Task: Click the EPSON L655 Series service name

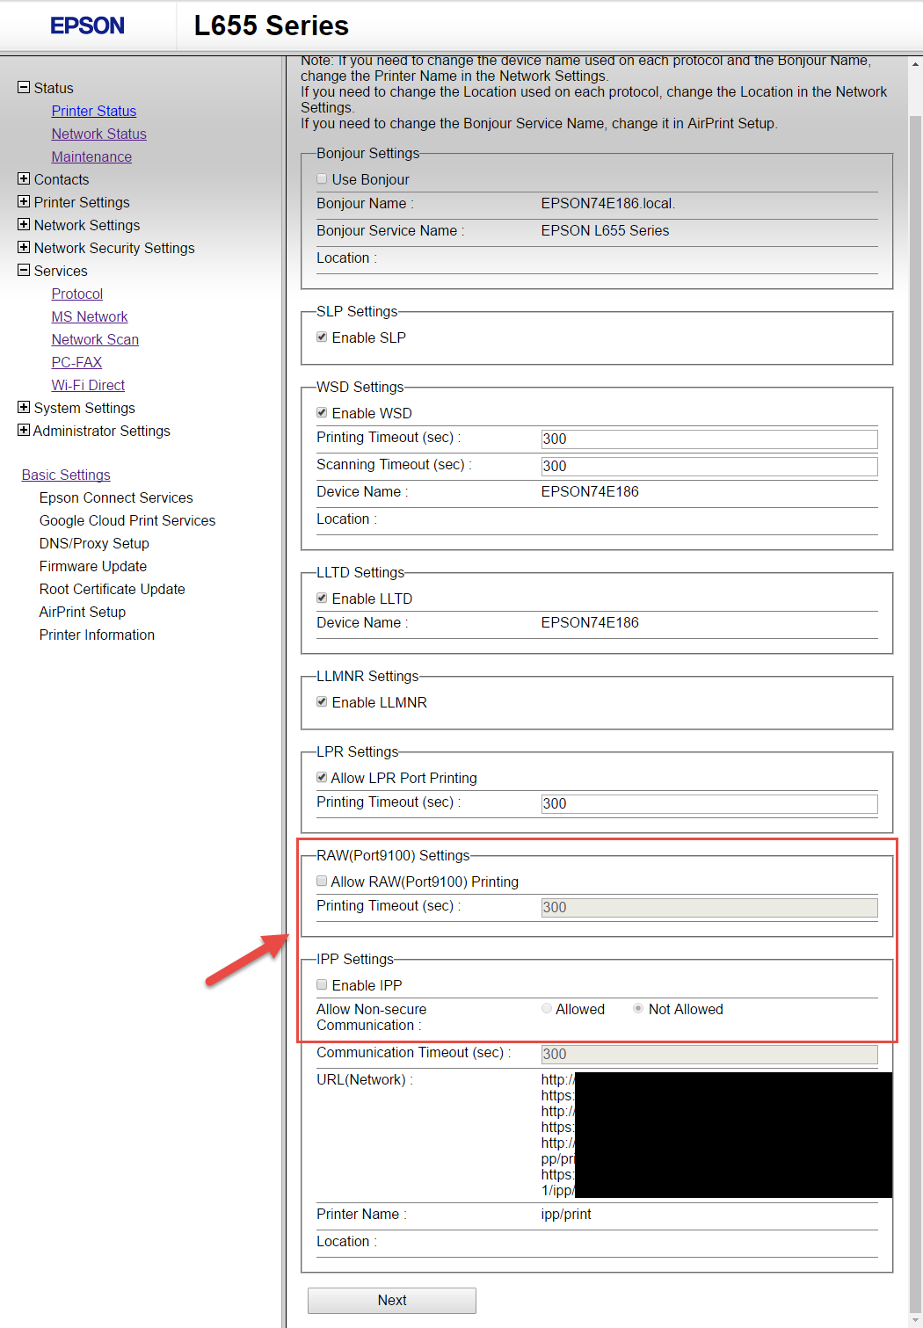Action: 605,230
